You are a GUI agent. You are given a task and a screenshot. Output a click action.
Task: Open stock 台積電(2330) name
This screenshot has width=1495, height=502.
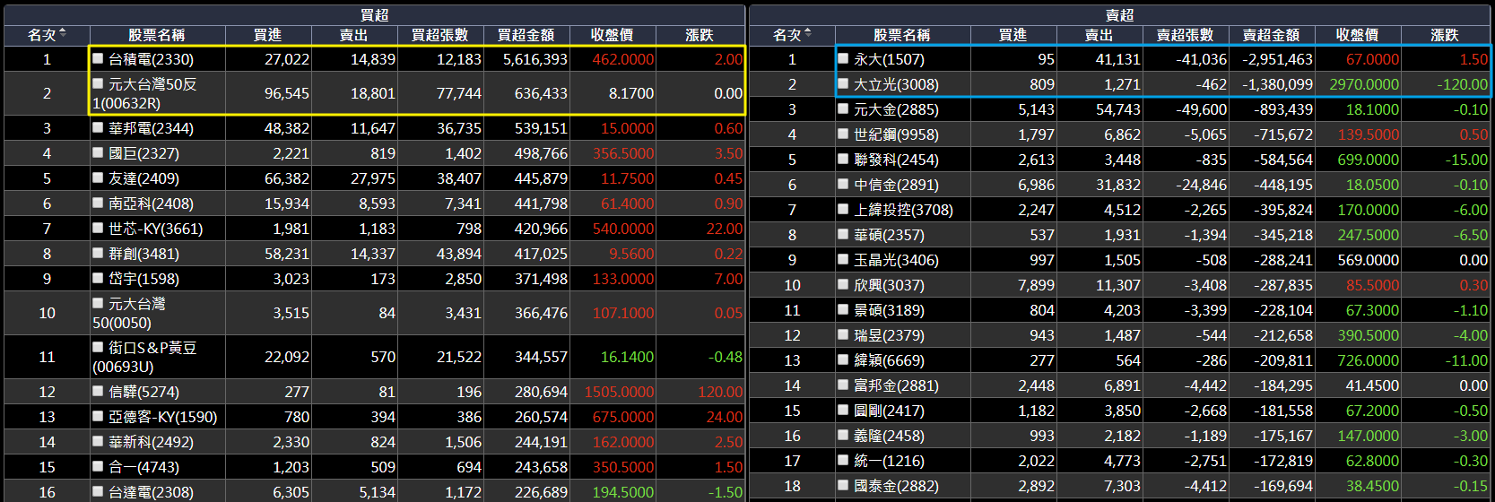[x=151, y=59]
